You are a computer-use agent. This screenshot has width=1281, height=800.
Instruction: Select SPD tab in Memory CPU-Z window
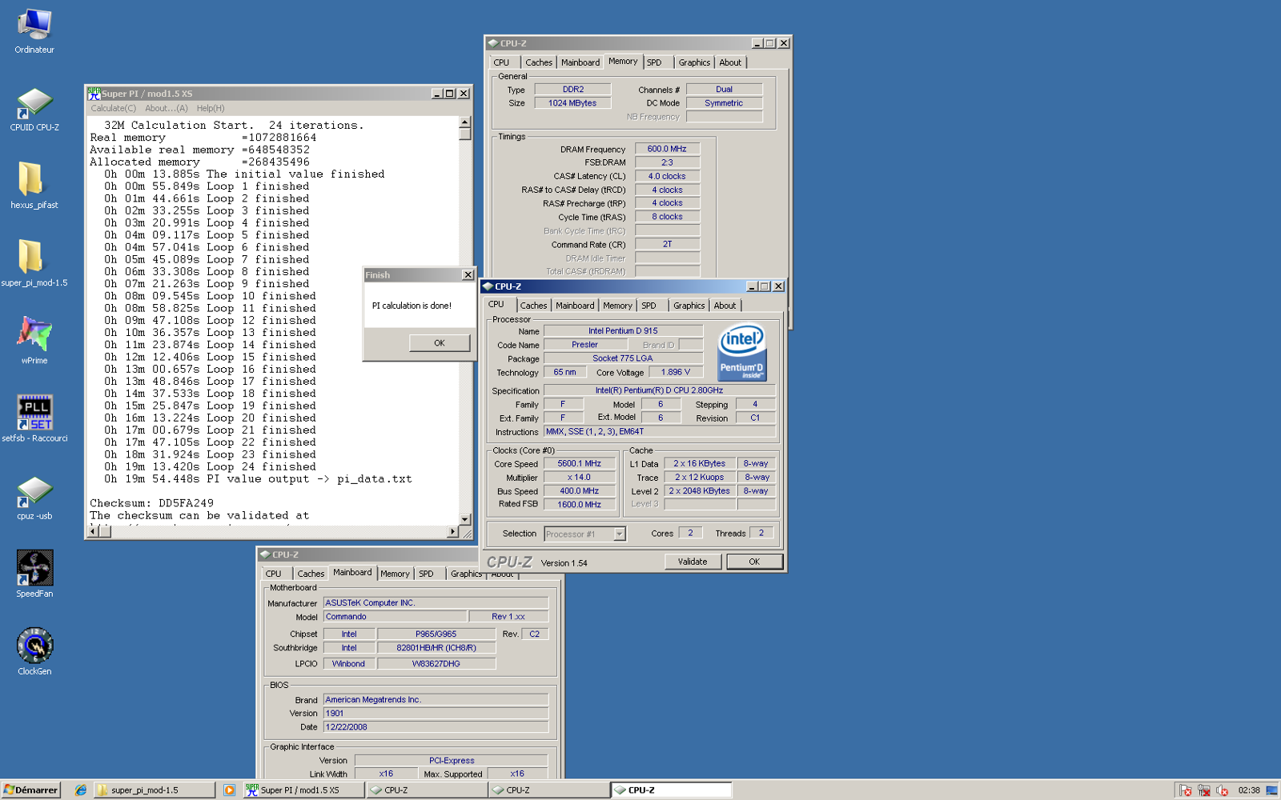[x=654, y=62]
